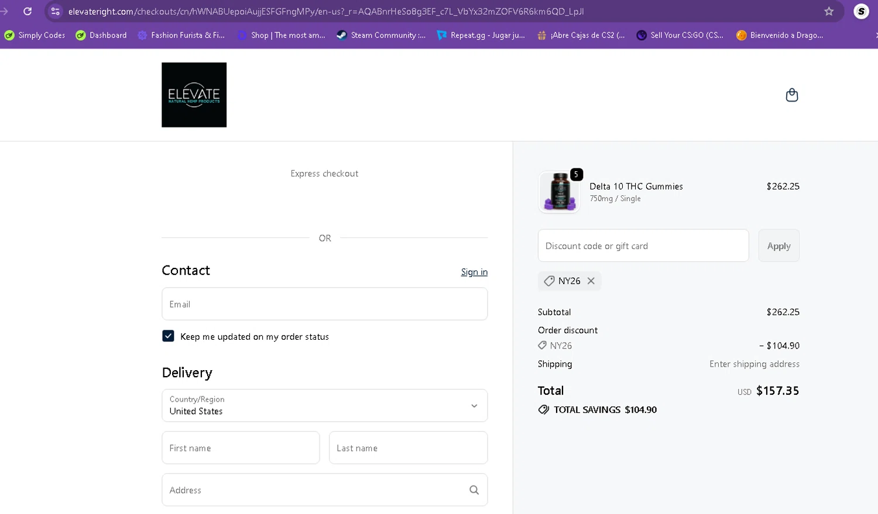Image resolution: width=878 pixels, height=514 pixels.
Task: Bookmark this page with the star icon
Action: point(829,11)
